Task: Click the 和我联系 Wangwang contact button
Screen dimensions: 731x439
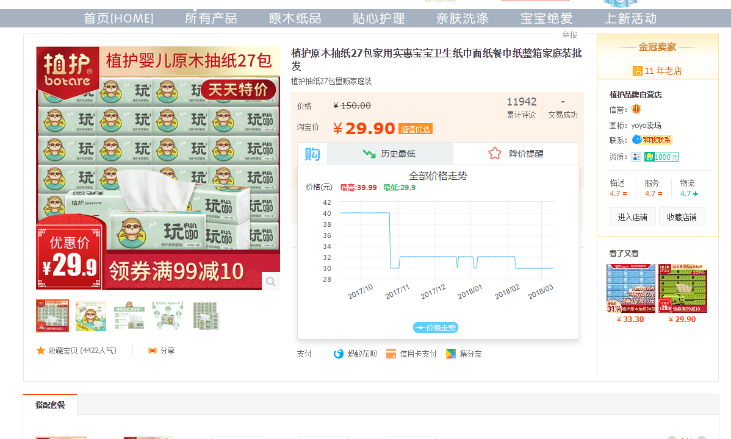Action: click(652, 140)
